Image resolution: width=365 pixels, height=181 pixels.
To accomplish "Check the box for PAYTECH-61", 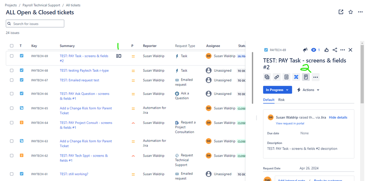I will click(x=12, y=174).
